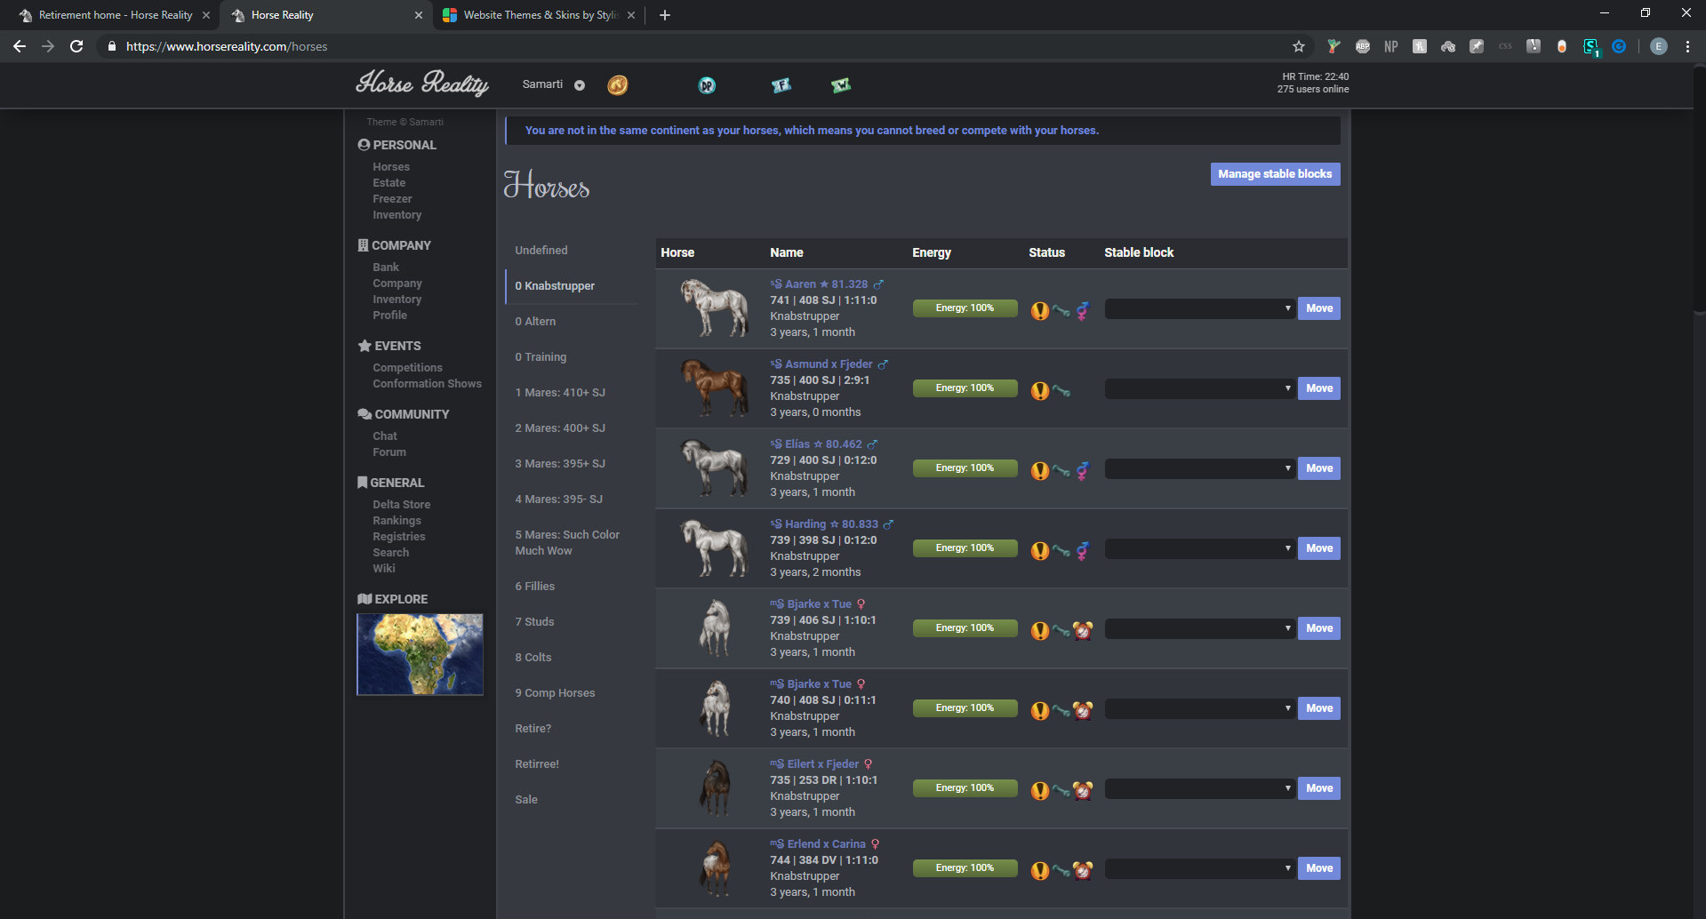The image size is (1706, 919).
Task: Click the blue F ticket icon in header
Action: click(781, 84)
